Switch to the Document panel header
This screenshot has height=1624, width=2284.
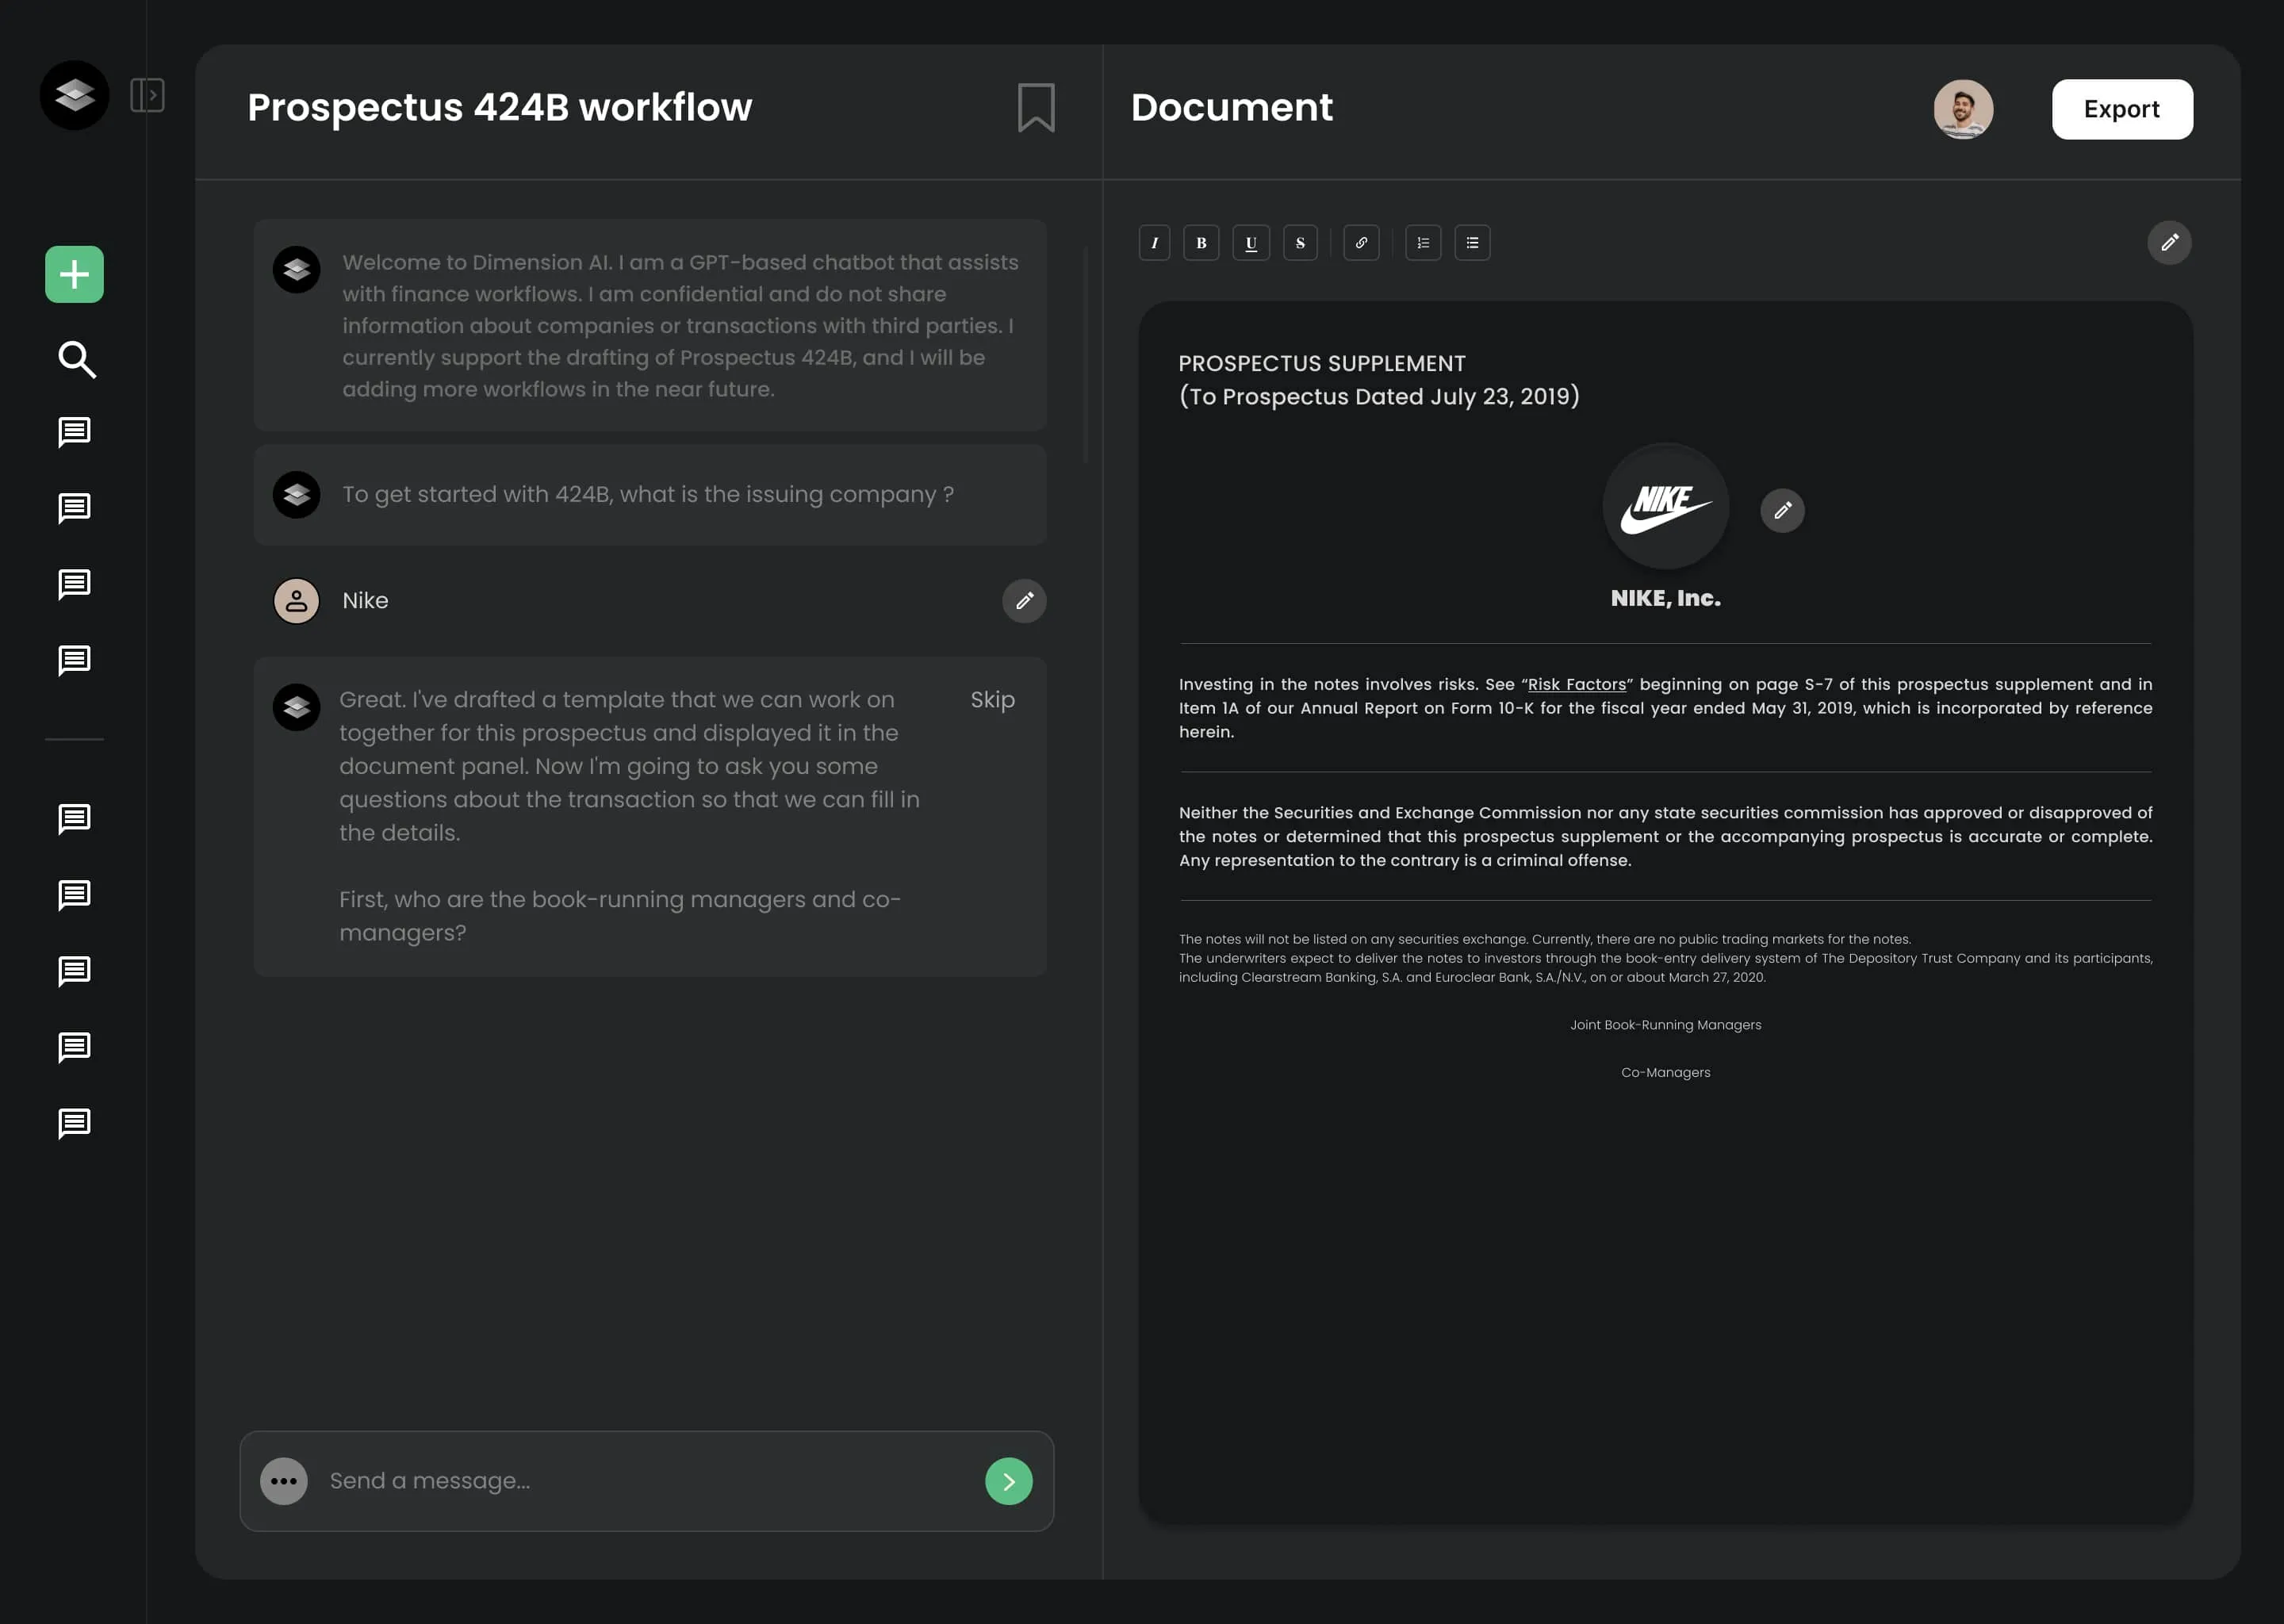1231,107
